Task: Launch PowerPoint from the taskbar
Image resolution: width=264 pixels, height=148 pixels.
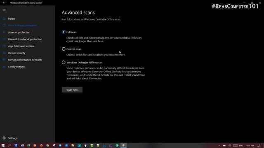Action: coord(35,145)
